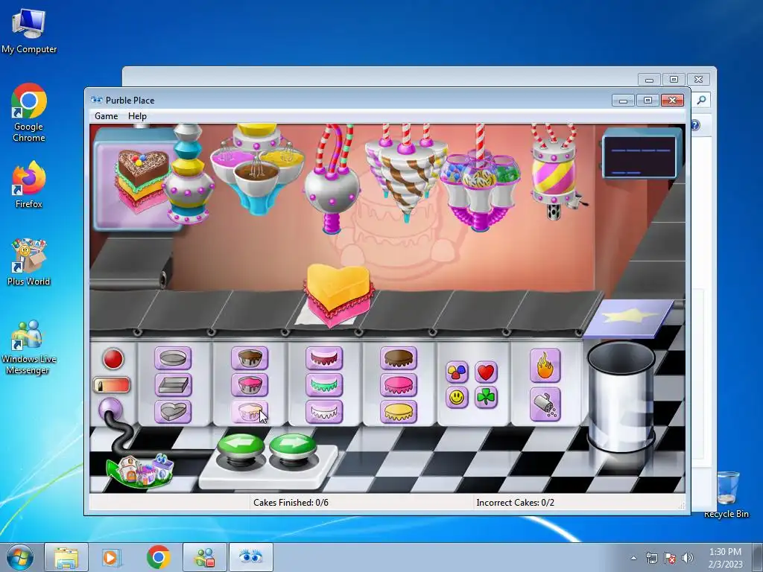Open the Recycle Bin on desktop
763x572 pixels.
click(x=726, y=494)
